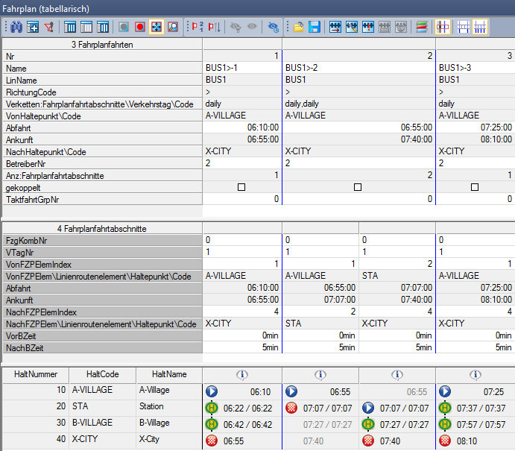Click the blue play icon at 07:25
Screen dimensions: 515x451
pos(445,391)
